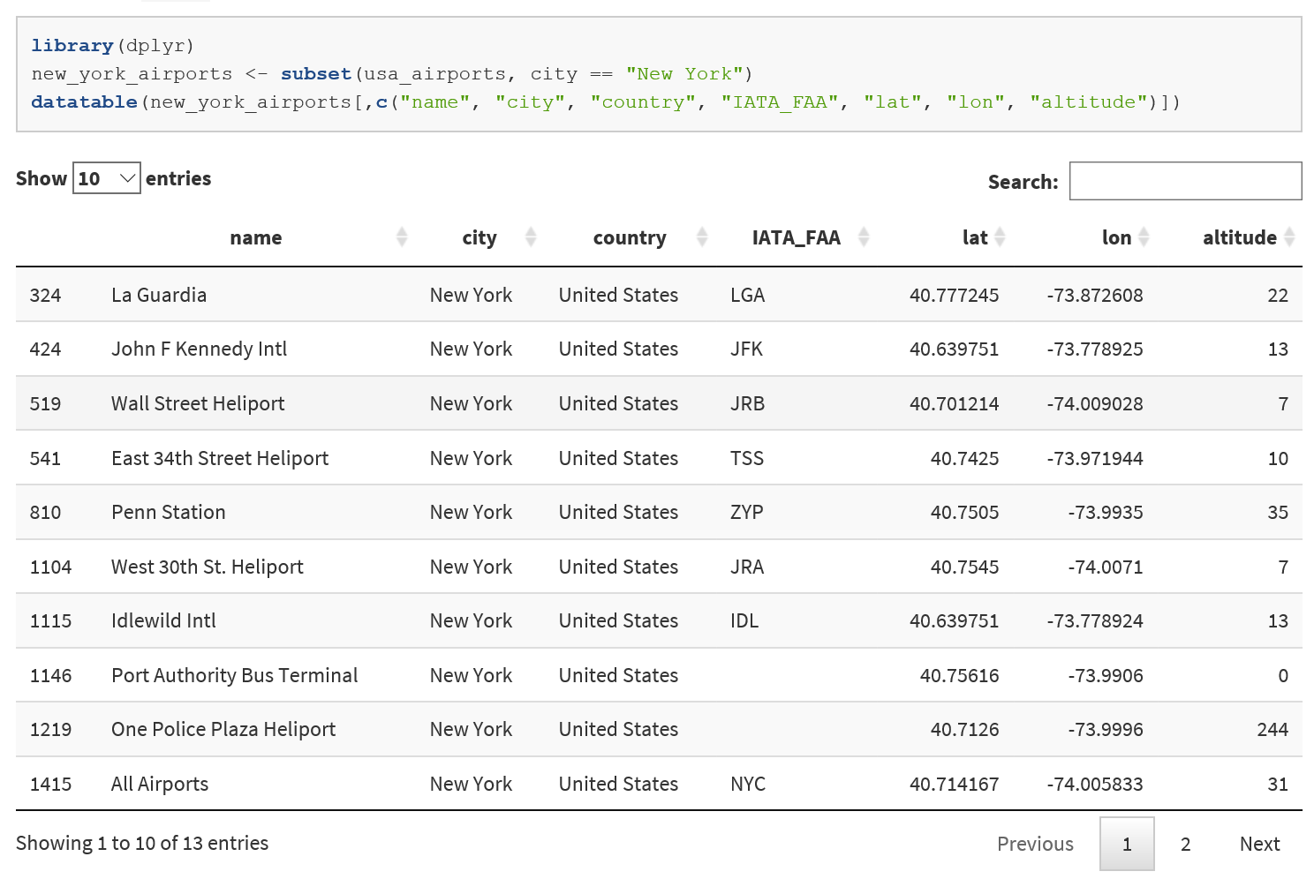Select current page 1 button

[x=1127, y=845]
